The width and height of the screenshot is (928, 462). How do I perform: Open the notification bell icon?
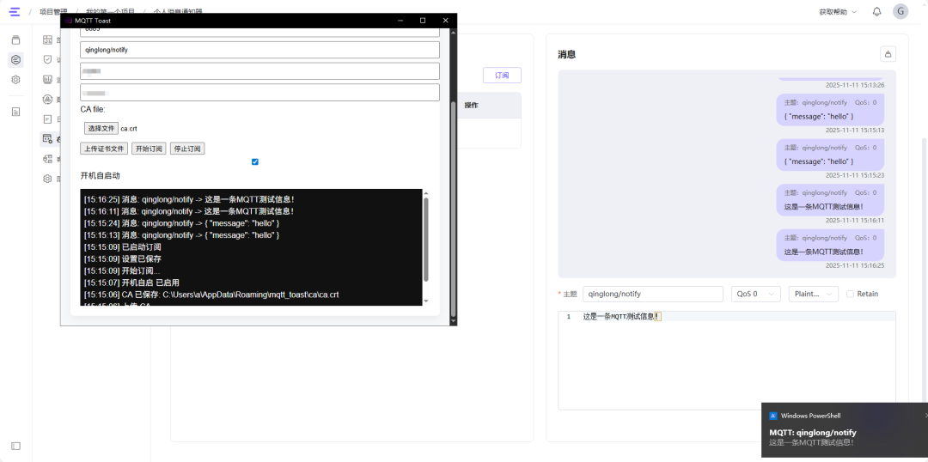877,11
